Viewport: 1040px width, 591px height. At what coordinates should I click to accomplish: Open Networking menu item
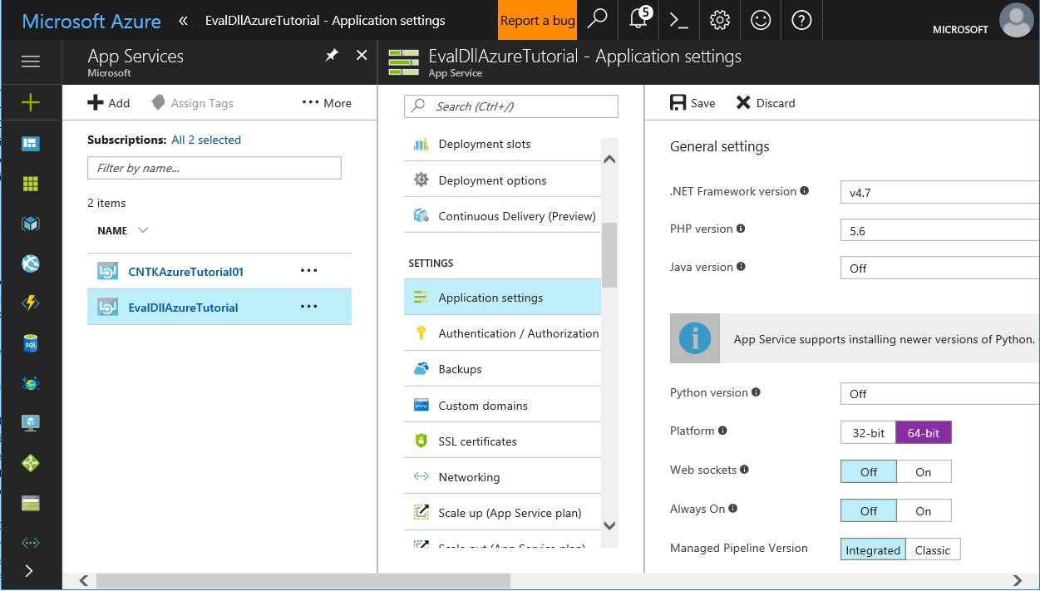tap(502, 476)
